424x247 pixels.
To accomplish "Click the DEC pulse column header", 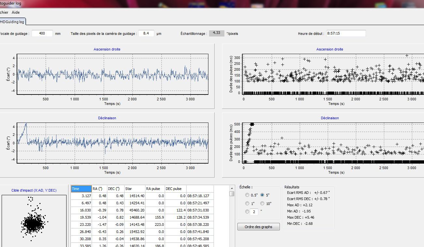I will click(175, 189).
